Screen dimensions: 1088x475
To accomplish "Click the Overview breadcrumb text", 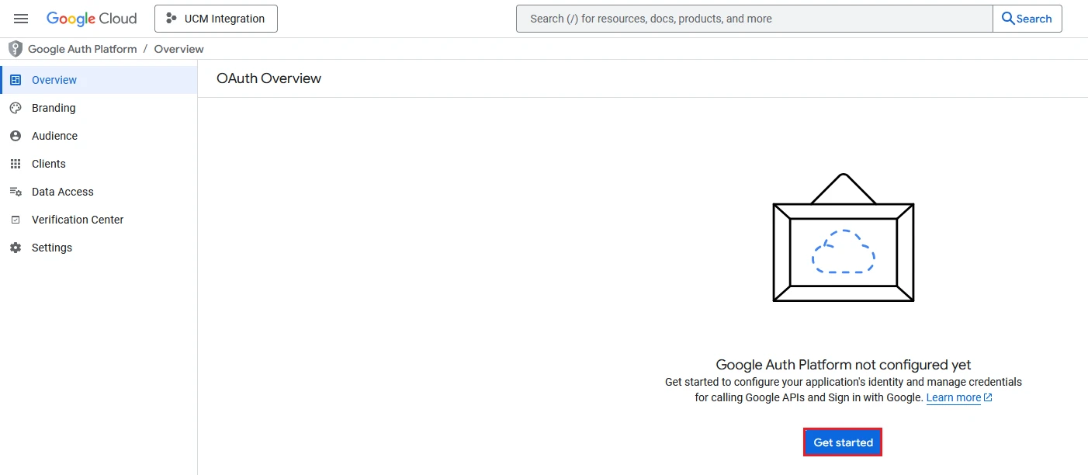I will coord(178,49).
